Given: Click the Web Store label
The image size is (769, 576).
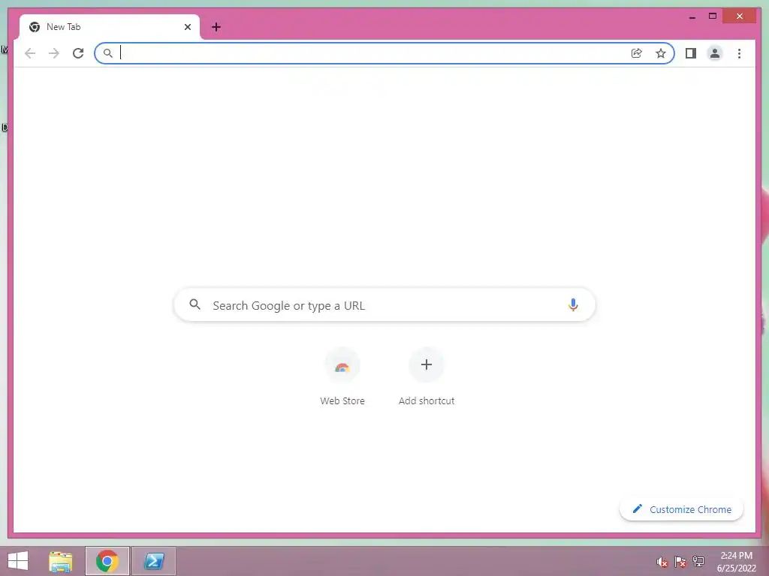Looking at the screenshot, I should [342, 400].
